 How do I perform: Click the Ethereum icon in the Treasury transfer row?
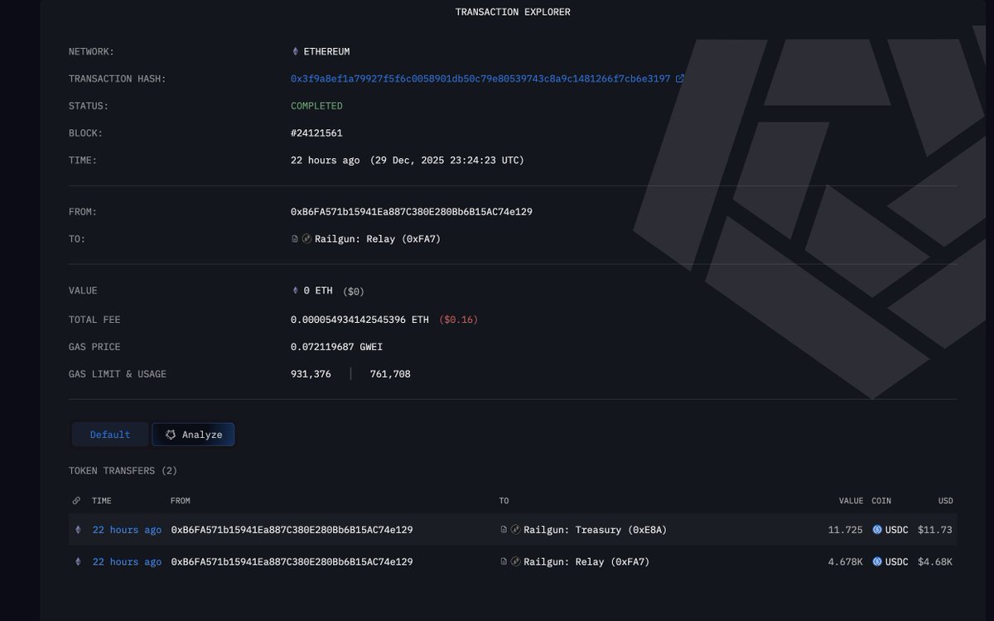coord(79,530)
